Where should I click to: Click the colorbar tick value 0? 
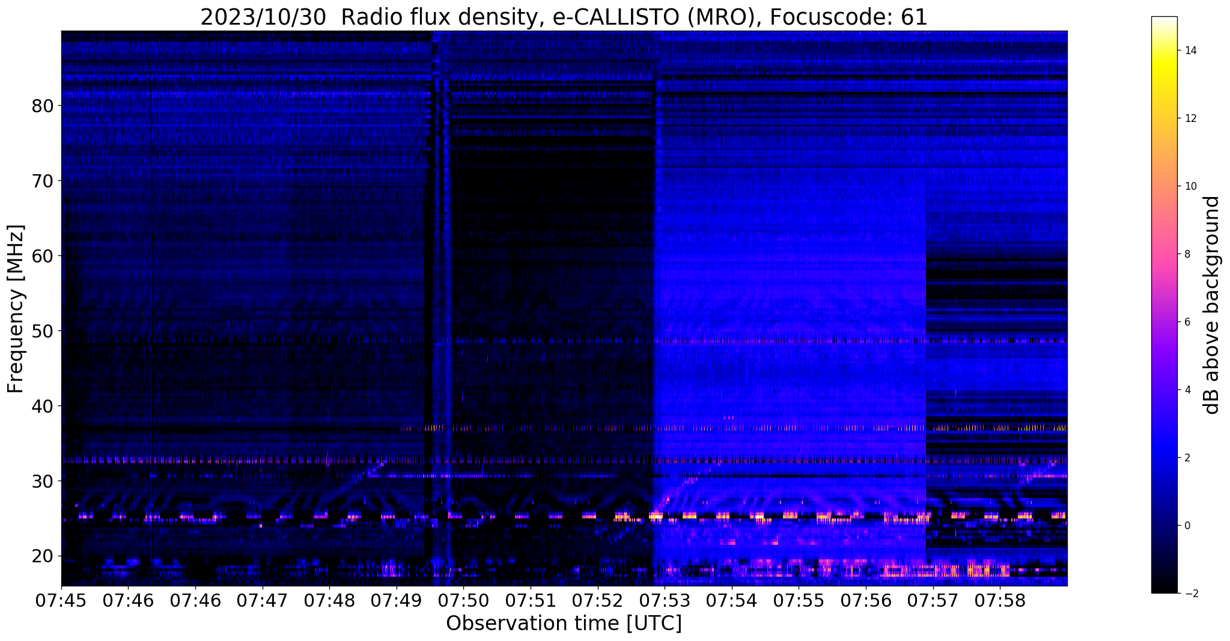1187,526
